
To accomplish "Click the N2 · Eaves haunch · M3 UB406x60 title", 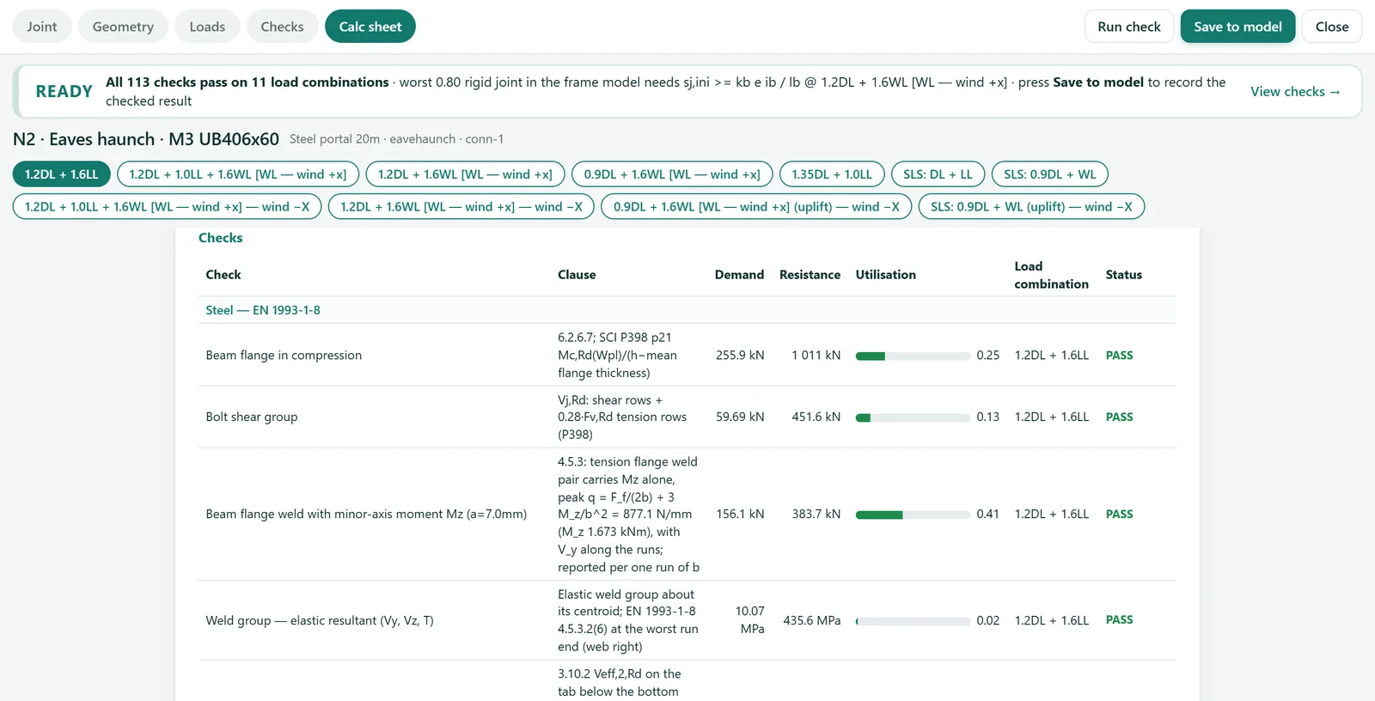I will pyautogui.click(x=146, y=139).
